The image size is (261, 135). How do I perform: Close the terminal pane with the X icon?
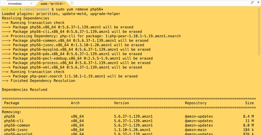coord(258,2)
